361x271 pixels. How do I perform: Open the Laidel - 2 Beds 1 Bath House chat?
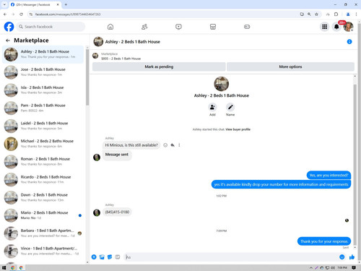point(43,126)
